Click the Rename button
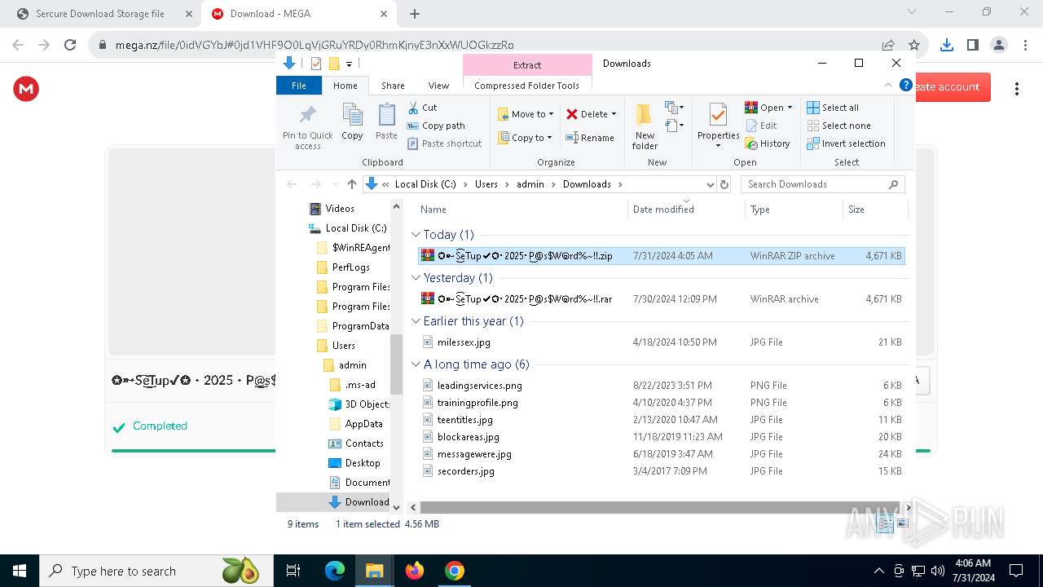Viewport: 1043px width, 587px height. 590,138
